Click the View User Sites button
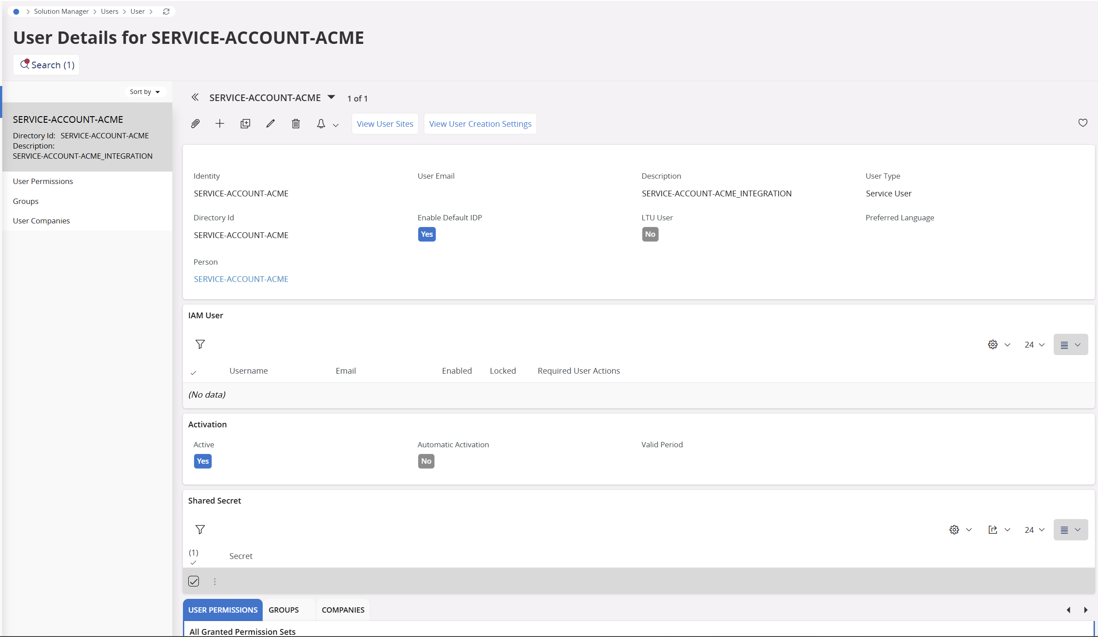The image size is (1098, 637). coord(385,124)
